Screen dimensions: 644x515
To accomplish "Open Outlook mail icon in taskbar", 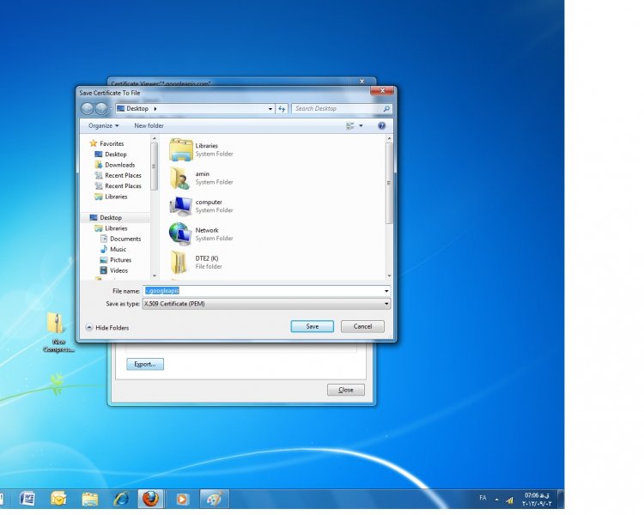I will click(58, 499).
